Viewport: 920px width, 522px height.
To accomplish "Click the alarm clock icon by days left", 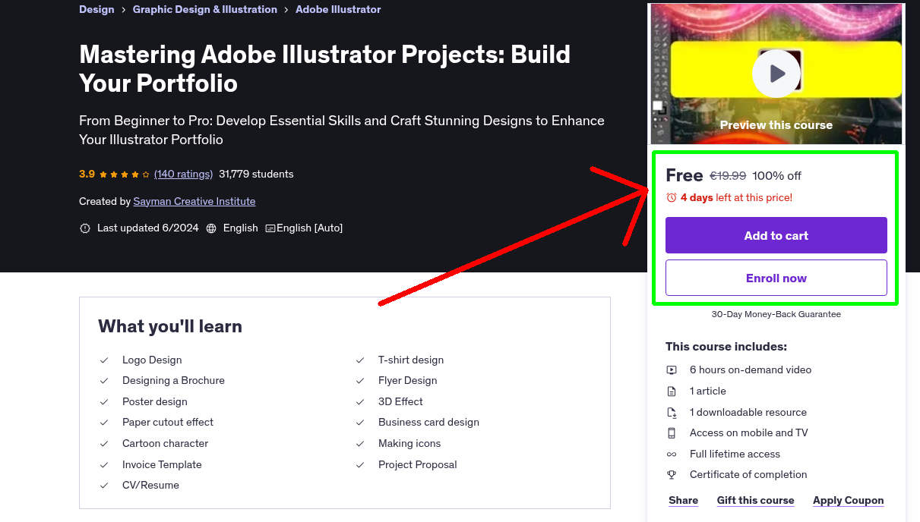I will (x=672, y=197).
